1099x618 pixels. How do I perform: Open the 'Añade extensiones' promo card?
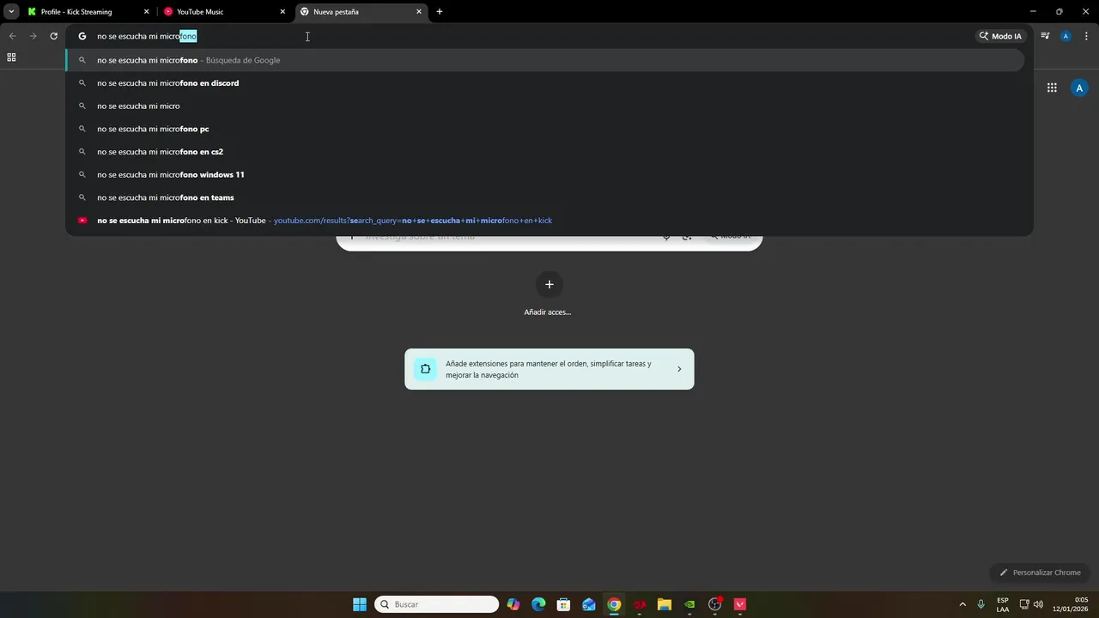549,369
